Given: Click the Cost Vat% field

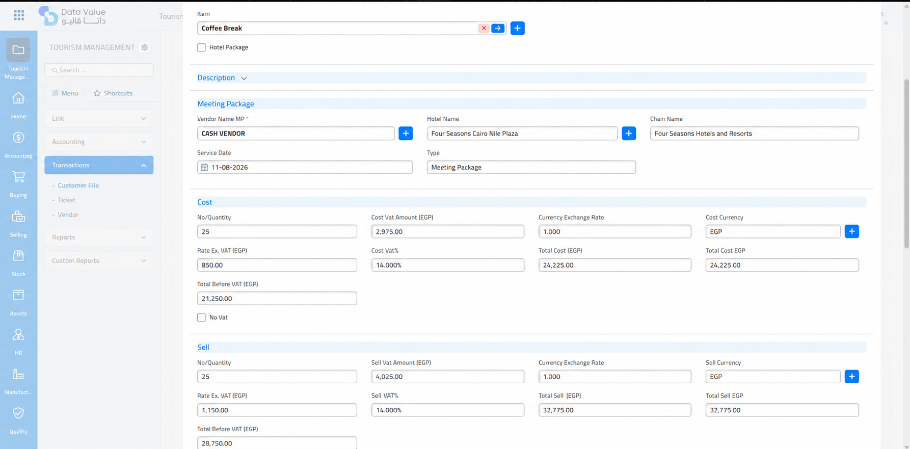Looking at the screenshot, I should pos(448,265).
